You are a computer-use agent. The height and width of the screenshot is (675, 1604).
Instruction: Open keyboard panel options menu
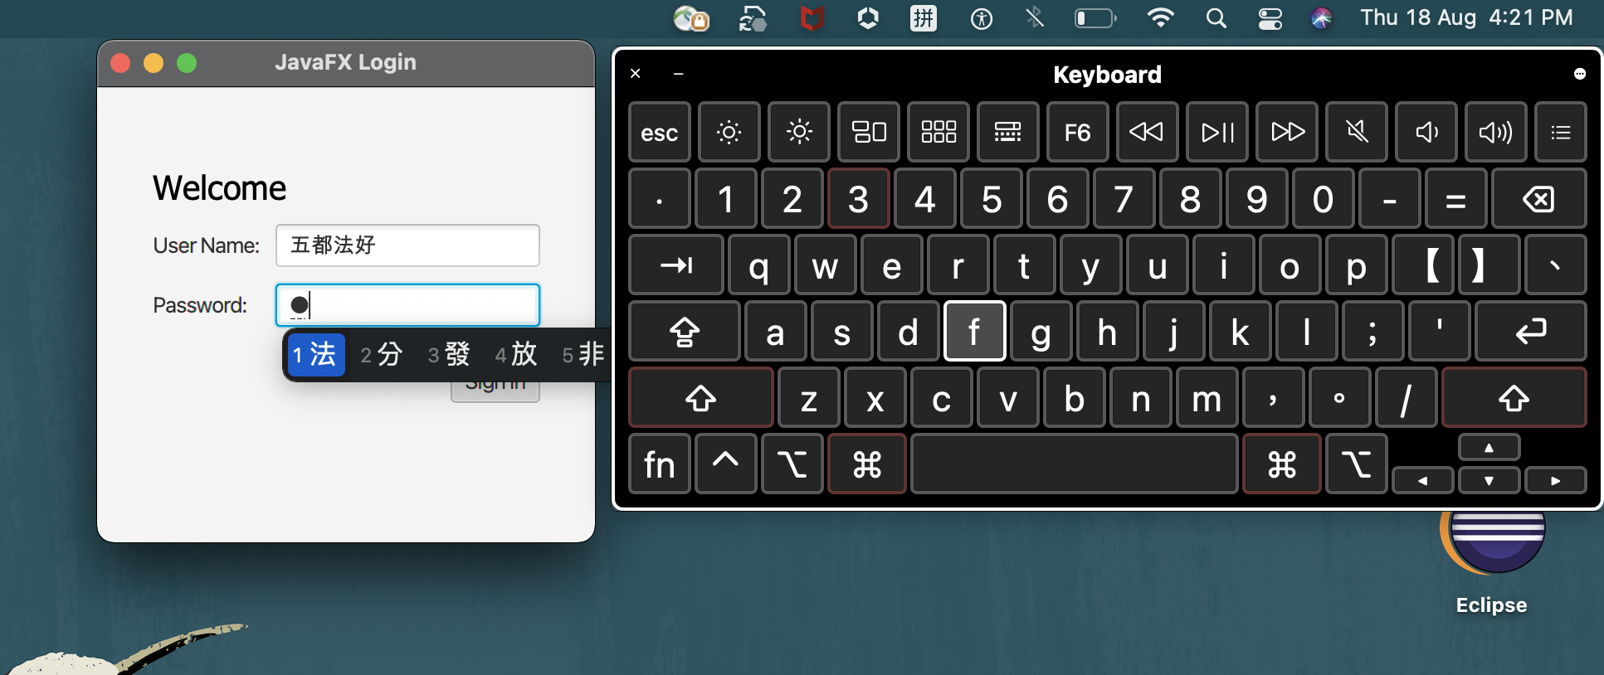[x=1579, y=75]
